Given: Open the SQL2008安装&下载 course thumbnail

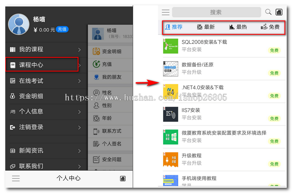Looking at the screenshot, I should tap(171, 46).
